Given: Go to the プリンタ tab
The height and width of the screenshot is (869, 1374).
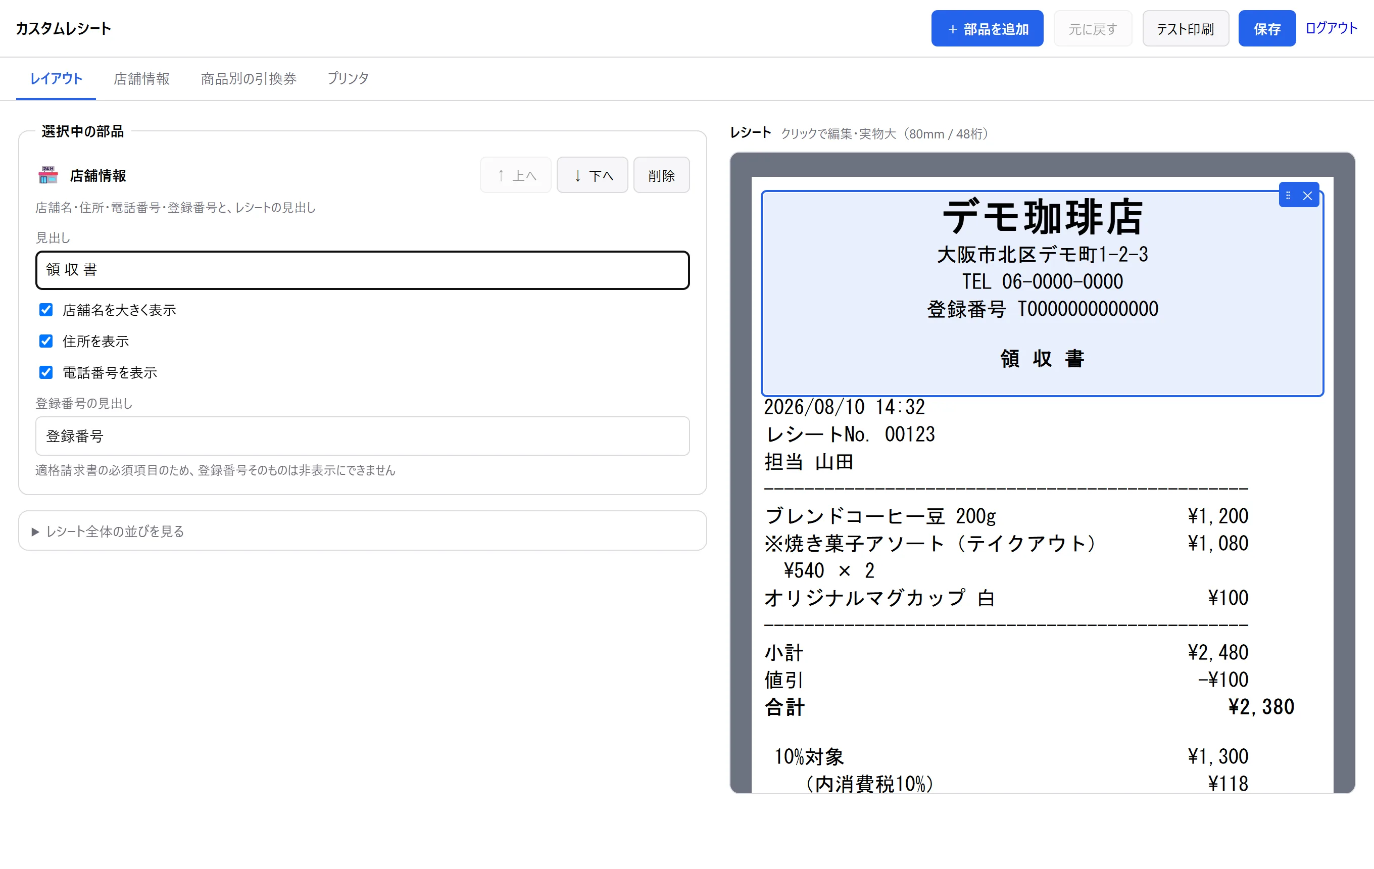Looking at the screenshot, I should tap(348, 79).
